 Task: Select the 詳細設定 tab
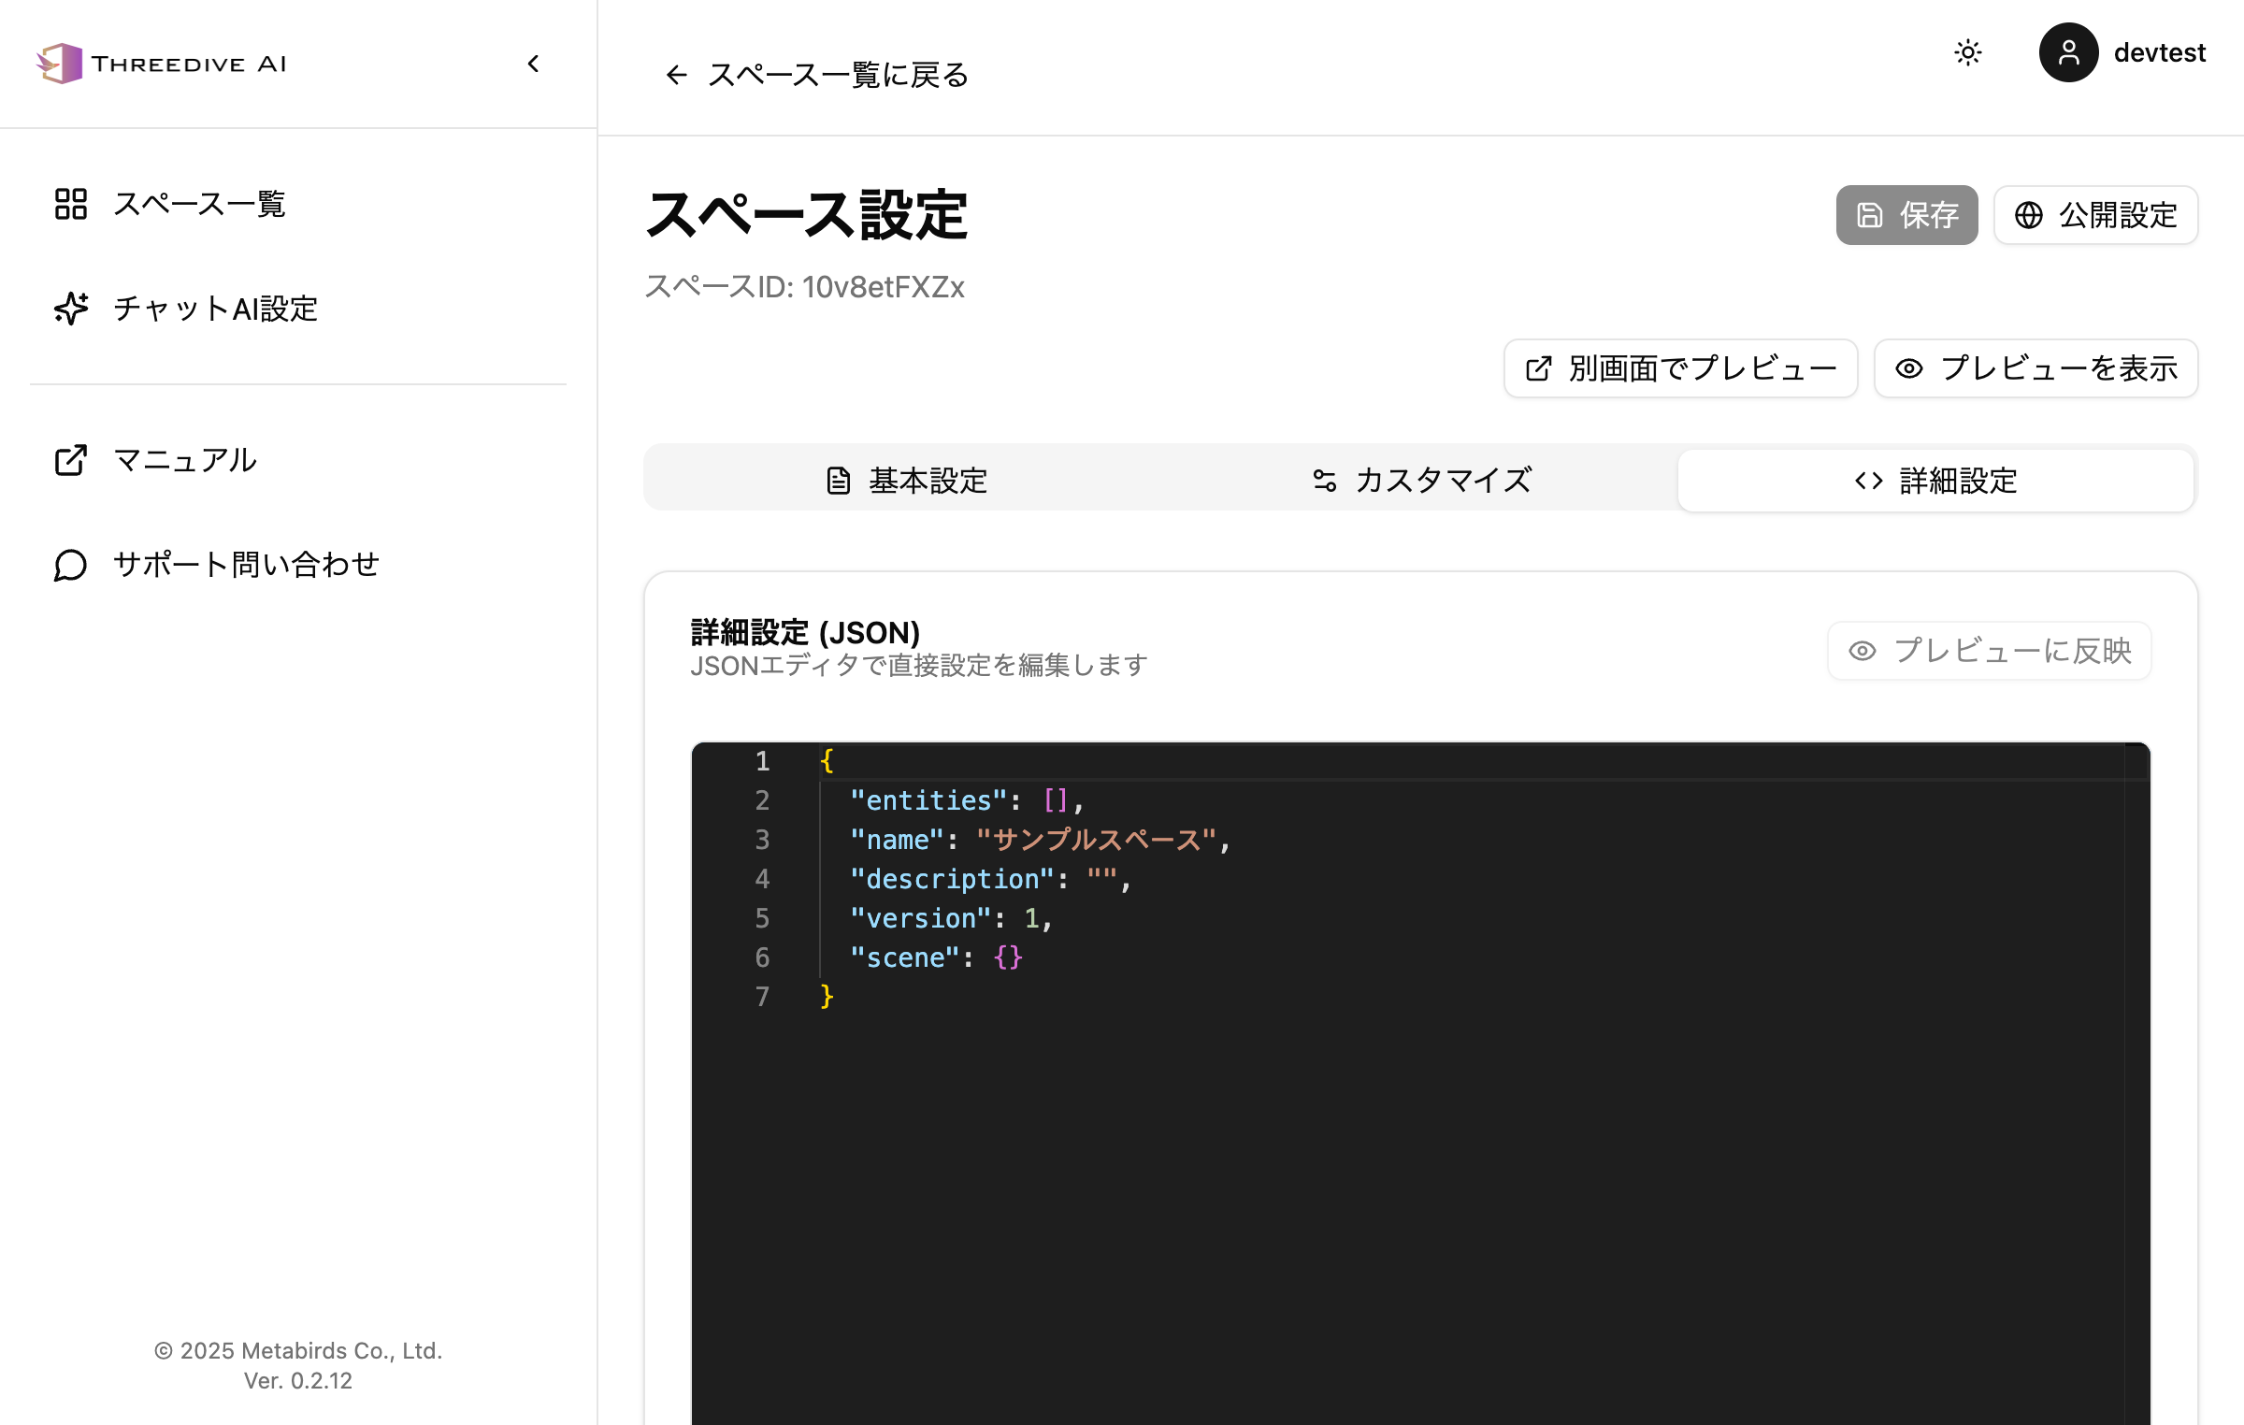click(1935, 481)
